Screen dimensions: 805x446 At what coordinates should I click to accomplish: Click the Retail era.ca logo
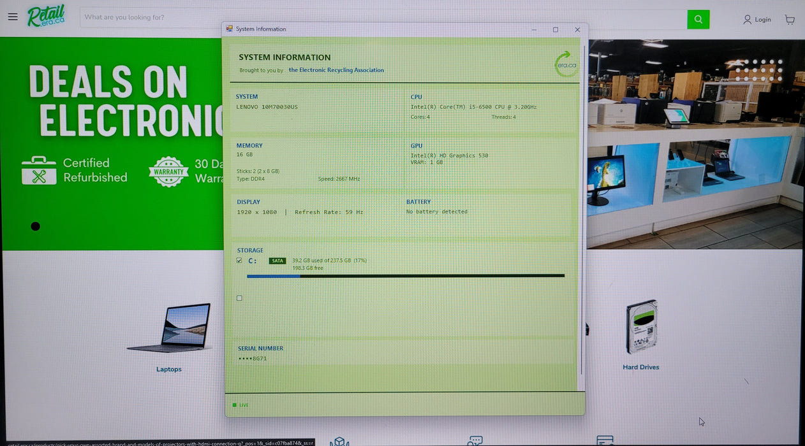[x=46, y=16]
